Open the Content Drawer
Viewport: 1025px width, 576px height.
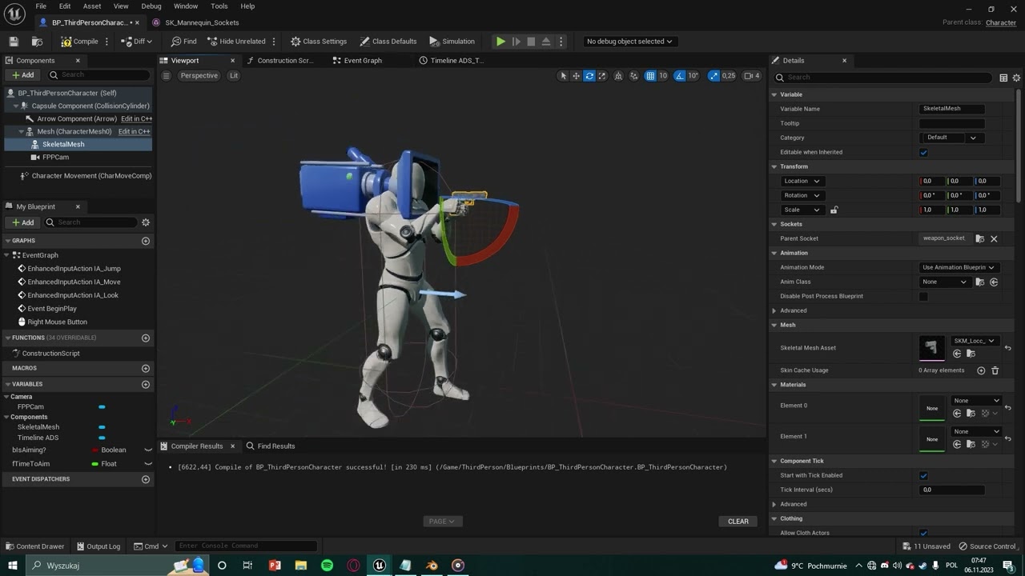(34, 546)
